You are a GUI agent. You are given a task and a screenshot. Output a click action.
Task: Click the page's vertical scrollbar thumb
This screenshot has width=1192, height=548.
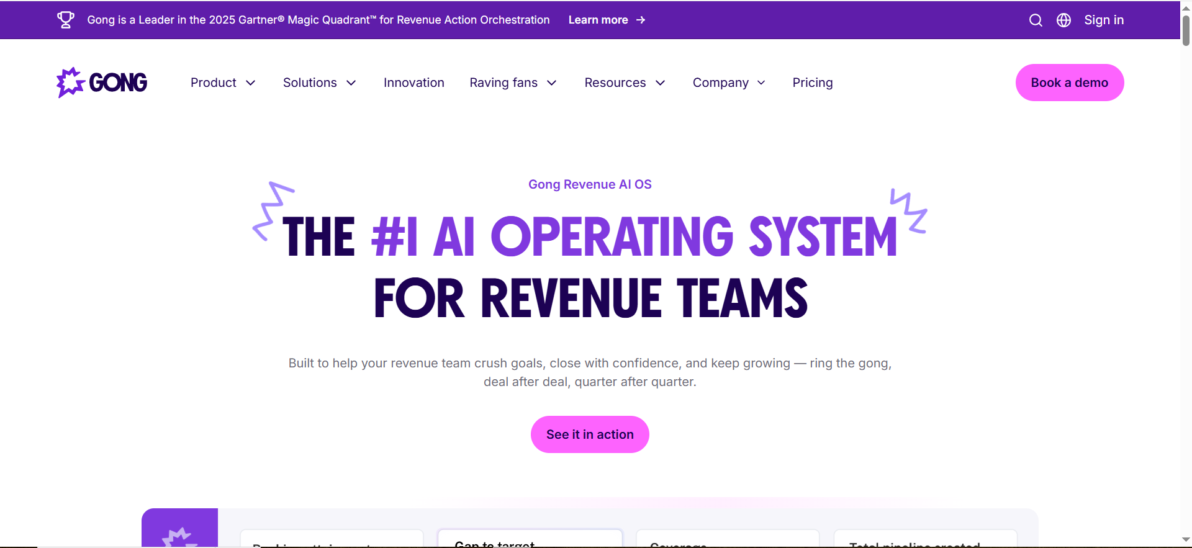click(x=1186, y=30)
